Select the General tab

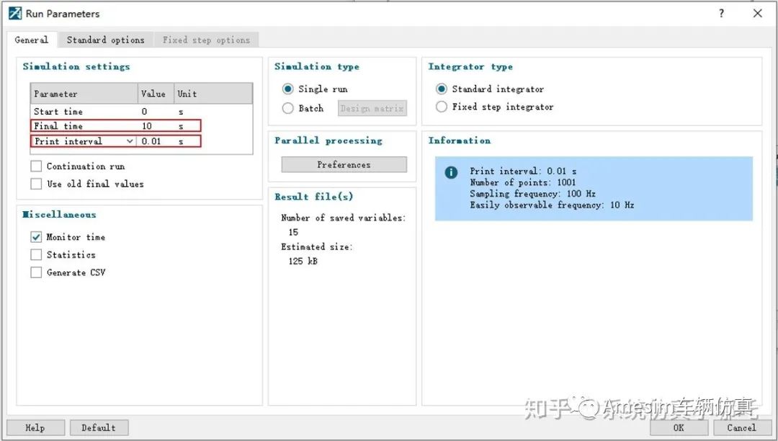[x=31, y=40]
